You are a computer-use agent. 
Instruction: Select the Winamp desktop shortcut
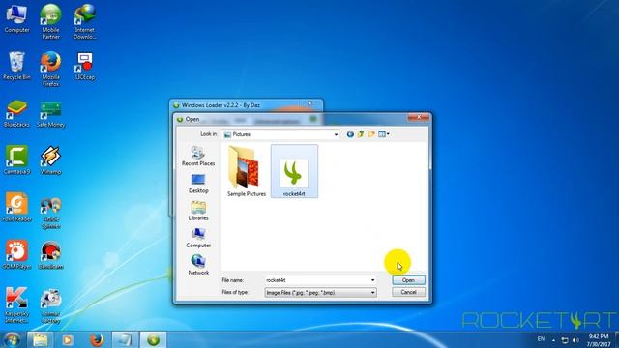click(51, 160)
